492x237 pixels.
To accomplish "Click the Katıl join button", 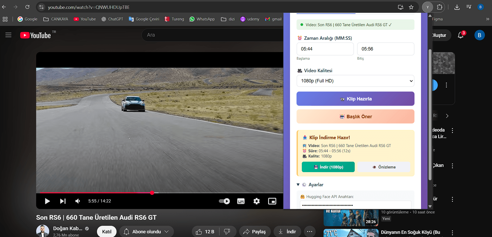I will click(107, 232).
